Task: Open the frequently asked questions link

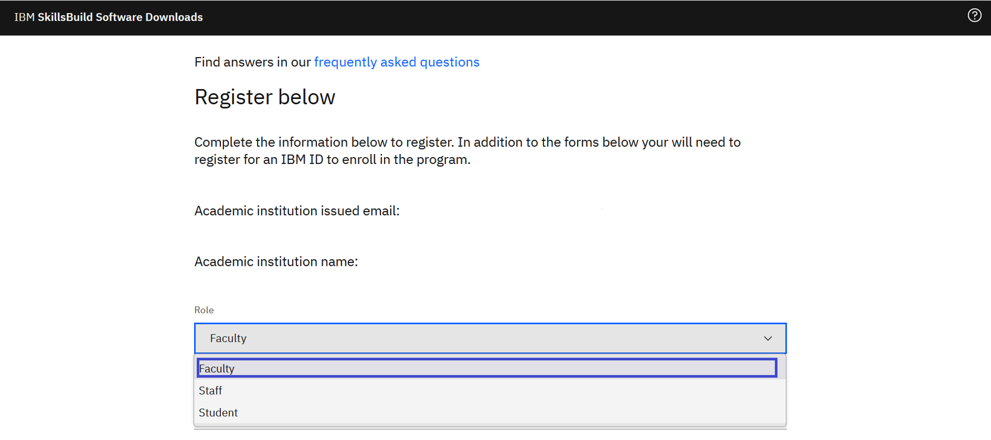Action: pos(396,62)
